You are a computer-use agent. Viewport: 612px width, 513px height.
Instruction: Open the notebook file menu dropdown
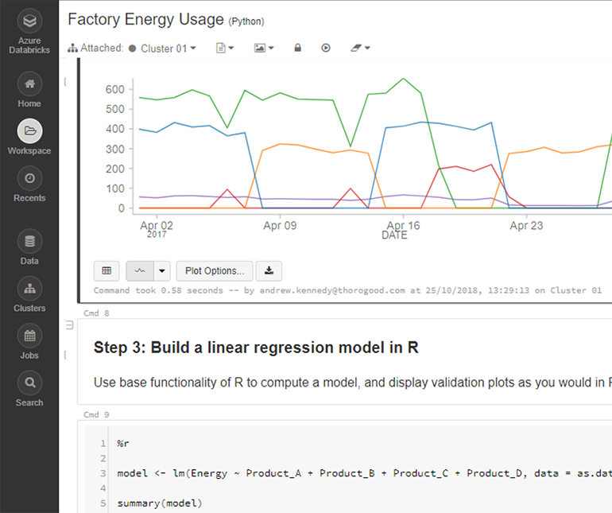[225, 48]
